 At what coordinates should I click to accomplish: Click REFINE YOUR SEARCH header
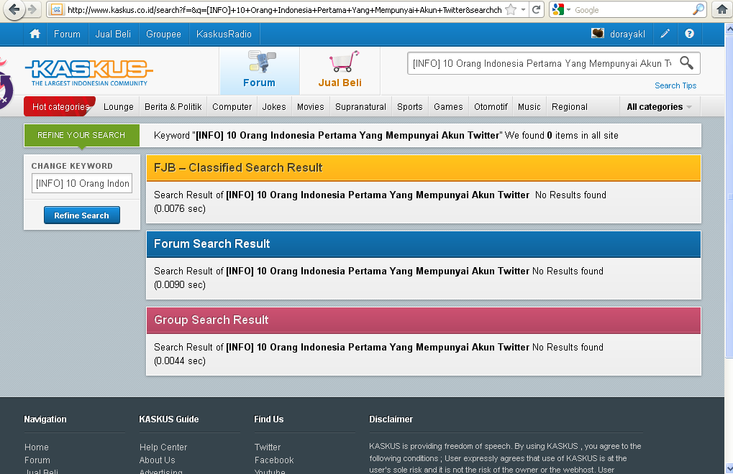pyautogui.click(x=82, y=135)
